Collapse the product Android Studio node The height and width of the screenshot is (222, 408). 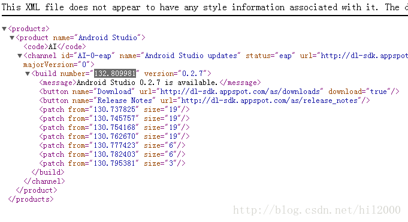12,38
